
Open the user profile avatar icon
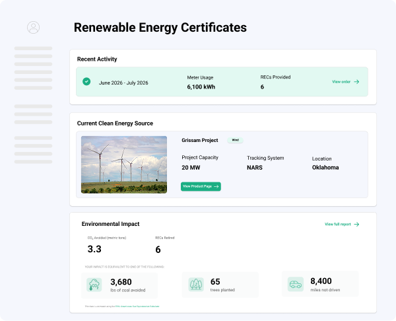[x=34, y=27]
